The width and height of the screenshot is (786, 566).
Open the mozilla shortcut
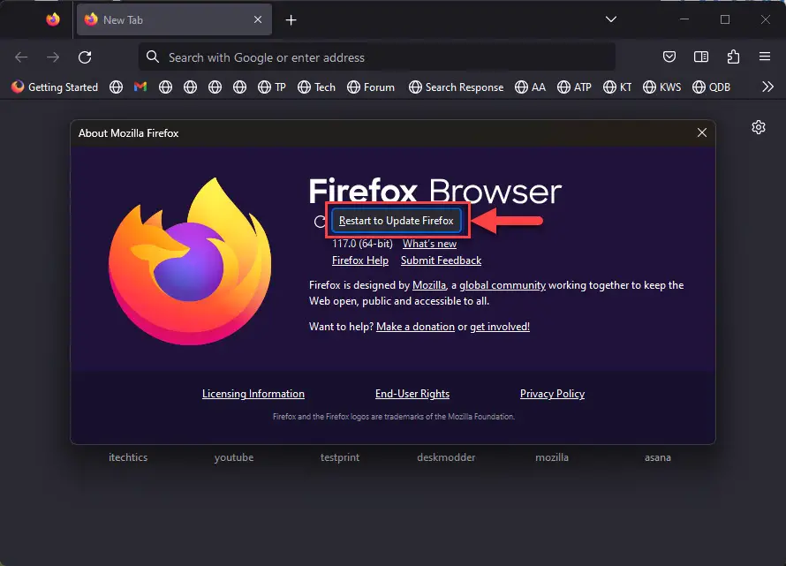[552, 457]
